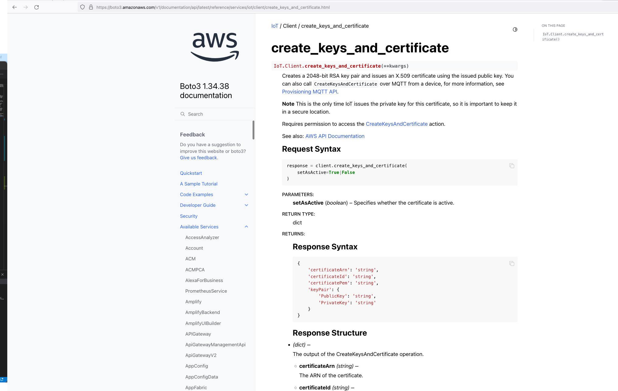
Task: Open the shield tracking protection icon
Action: (82, 7)
